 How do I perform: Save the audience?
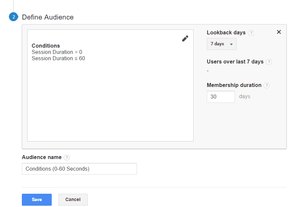37,200
